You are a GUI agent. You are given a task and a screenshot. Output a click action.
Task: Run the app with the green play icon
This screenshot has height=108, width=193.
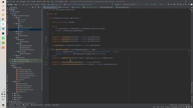click(x=139, y=4)
